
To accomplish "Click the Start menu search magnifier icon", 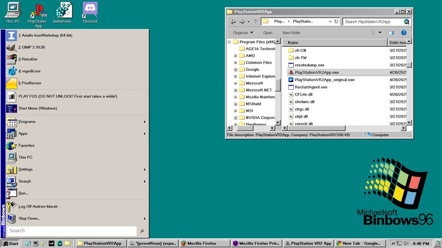I will (142, 231).
